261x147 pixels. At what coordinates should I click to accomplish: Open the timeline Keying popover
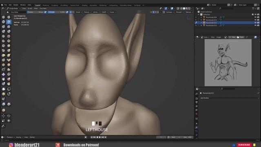[19, 137]
